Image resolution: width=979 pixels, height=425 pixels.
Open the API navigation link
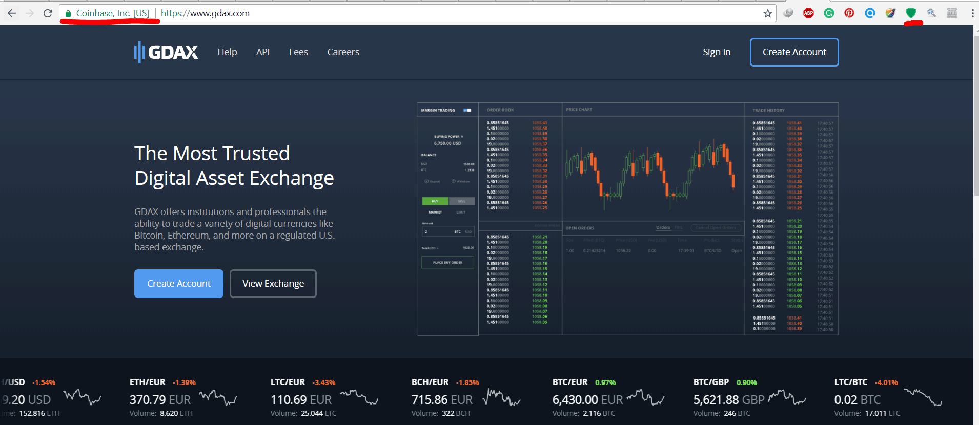263,52
